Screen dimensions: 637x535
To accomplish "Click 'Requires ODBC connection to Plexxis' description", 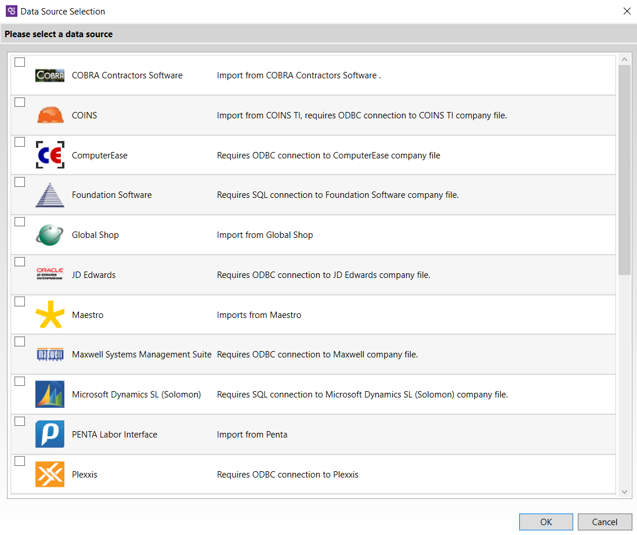I will pyautogui.click(x=288, y=475).
